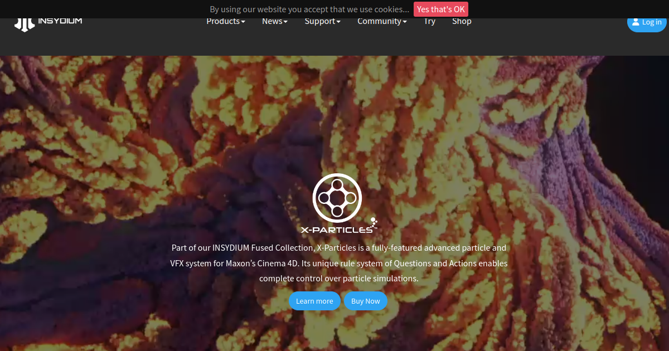This screenshot has height=351, width=669.
Task: Open the Shop link in navigation
Action: 462,22
